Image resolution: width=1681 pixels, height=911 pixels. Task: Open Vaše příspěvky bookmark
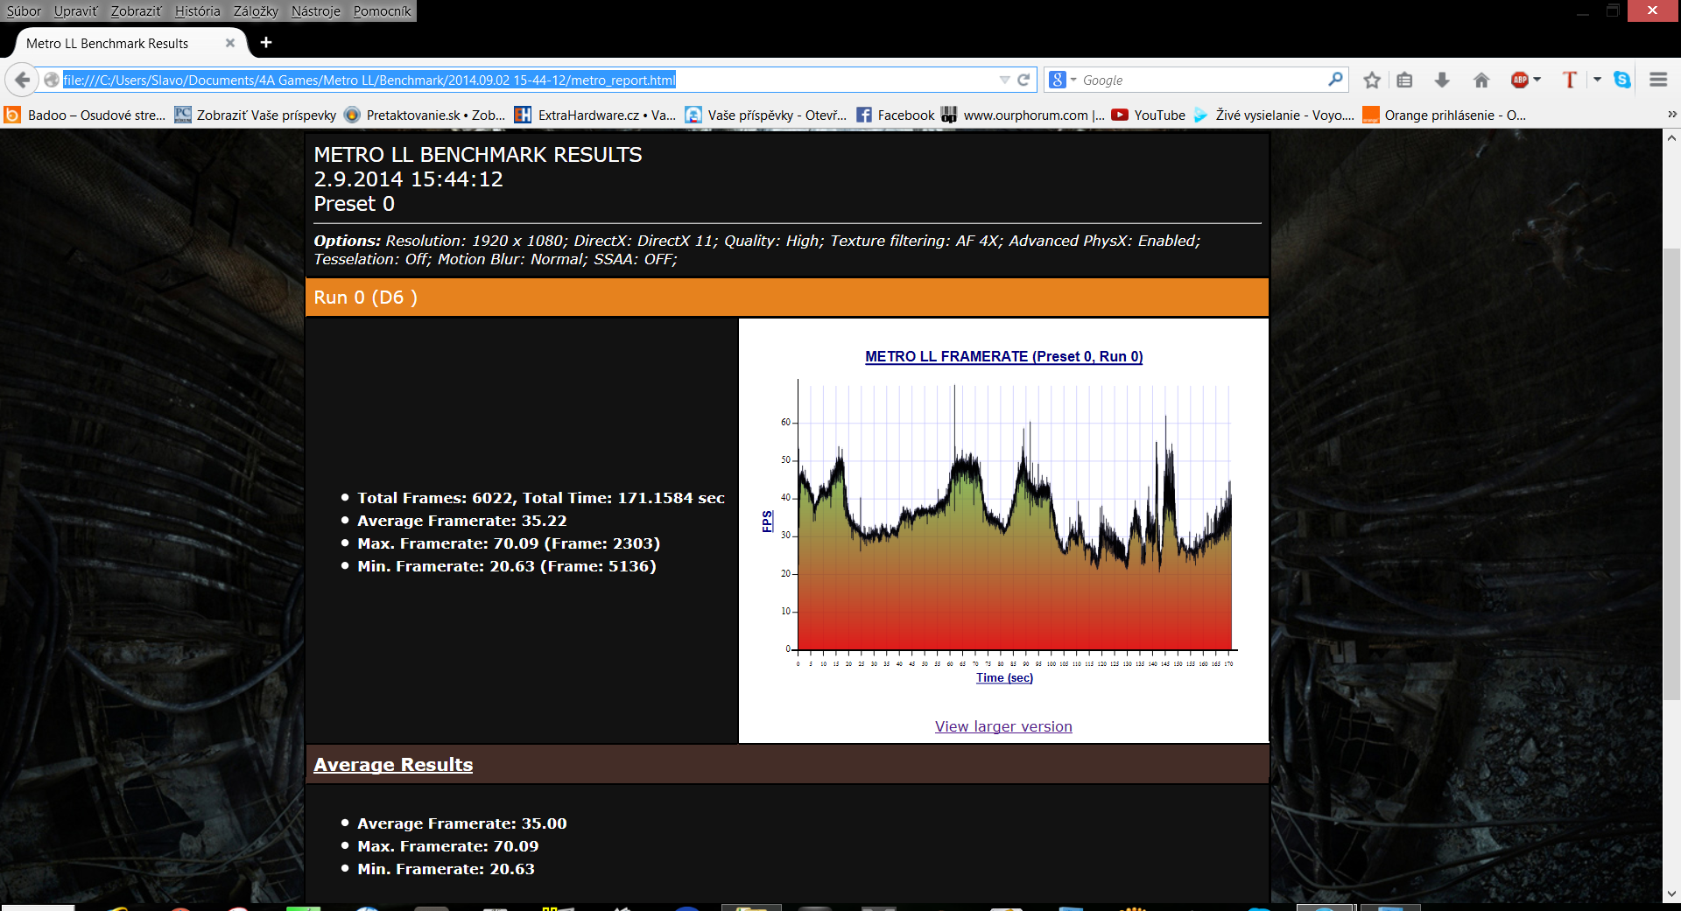pos(765,115)
